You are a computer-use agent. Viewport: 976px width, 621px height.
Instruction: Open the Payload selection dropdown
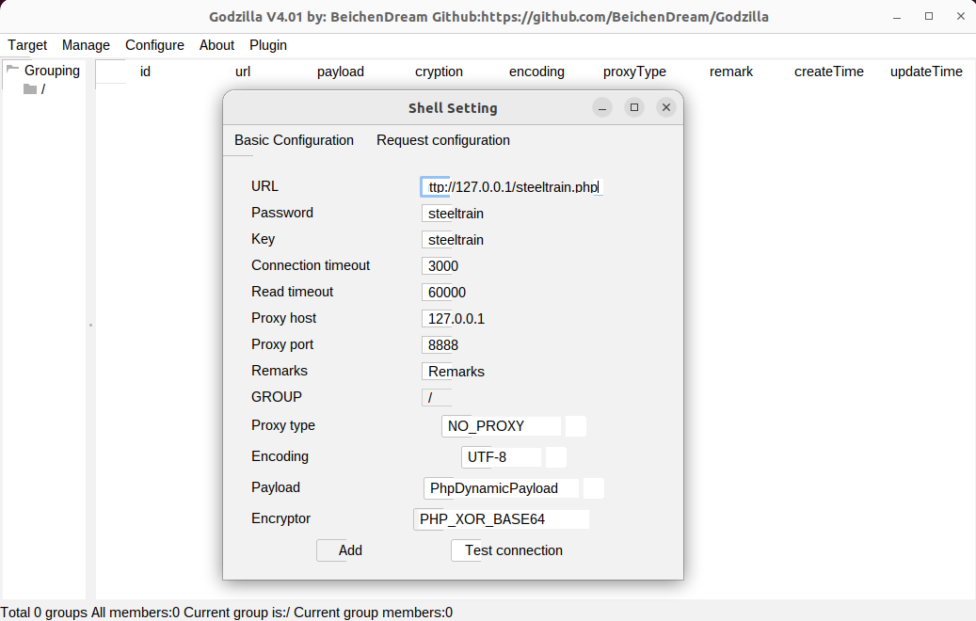pyautogui.click(x=594, y=488)
